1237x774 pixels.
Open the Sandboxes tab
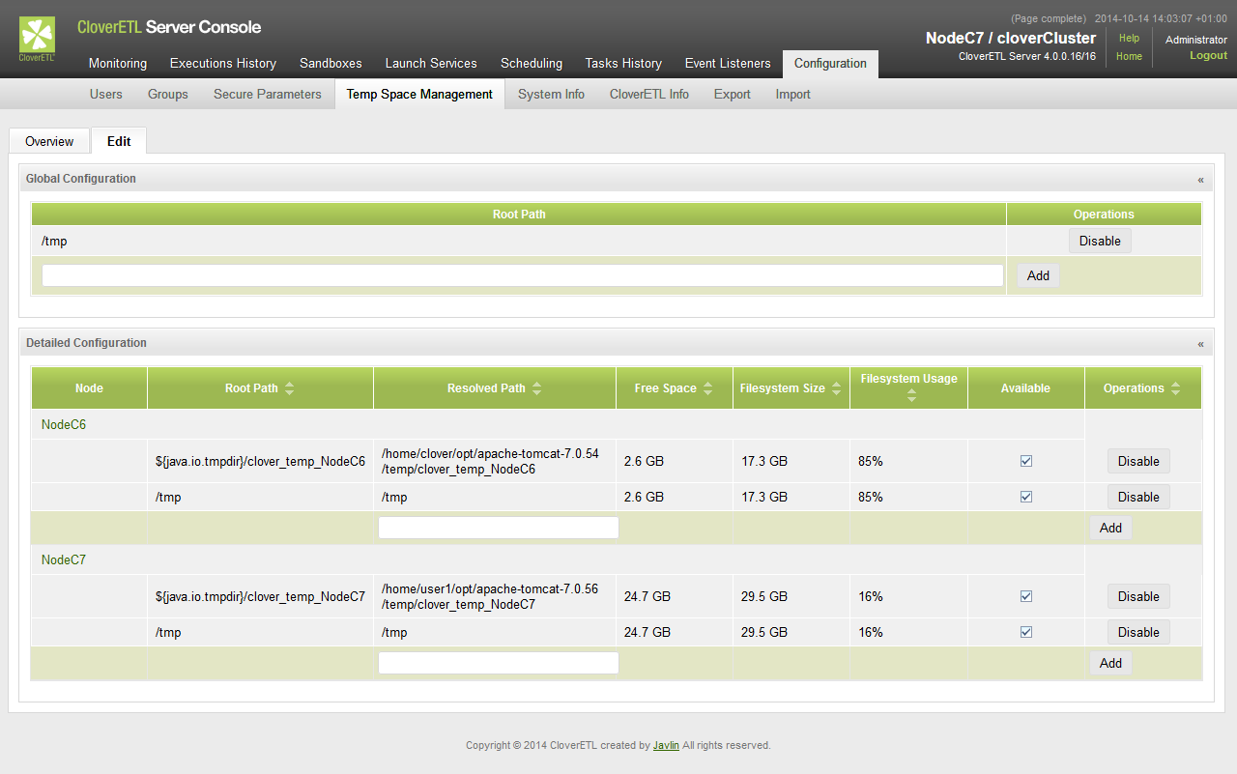(x=331, y=64)
